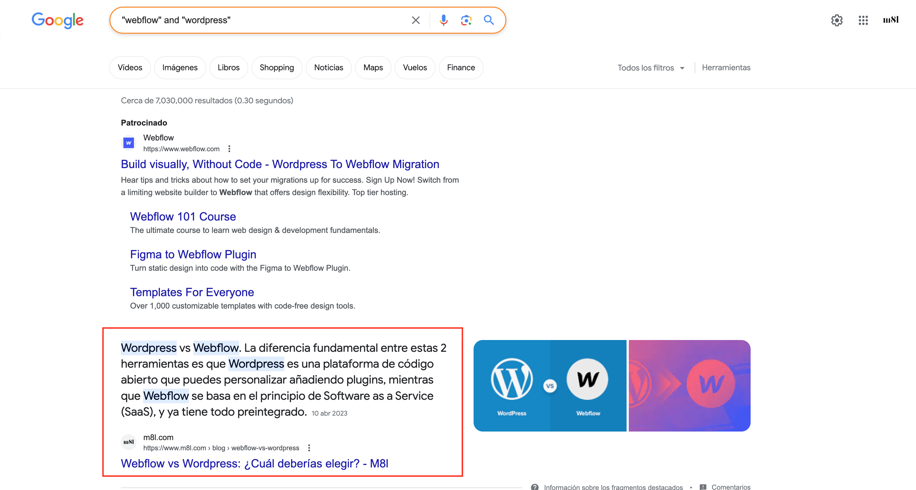Start voice search with microphone icon
Viewport: 916px width, 490px height.
[443, 20]
